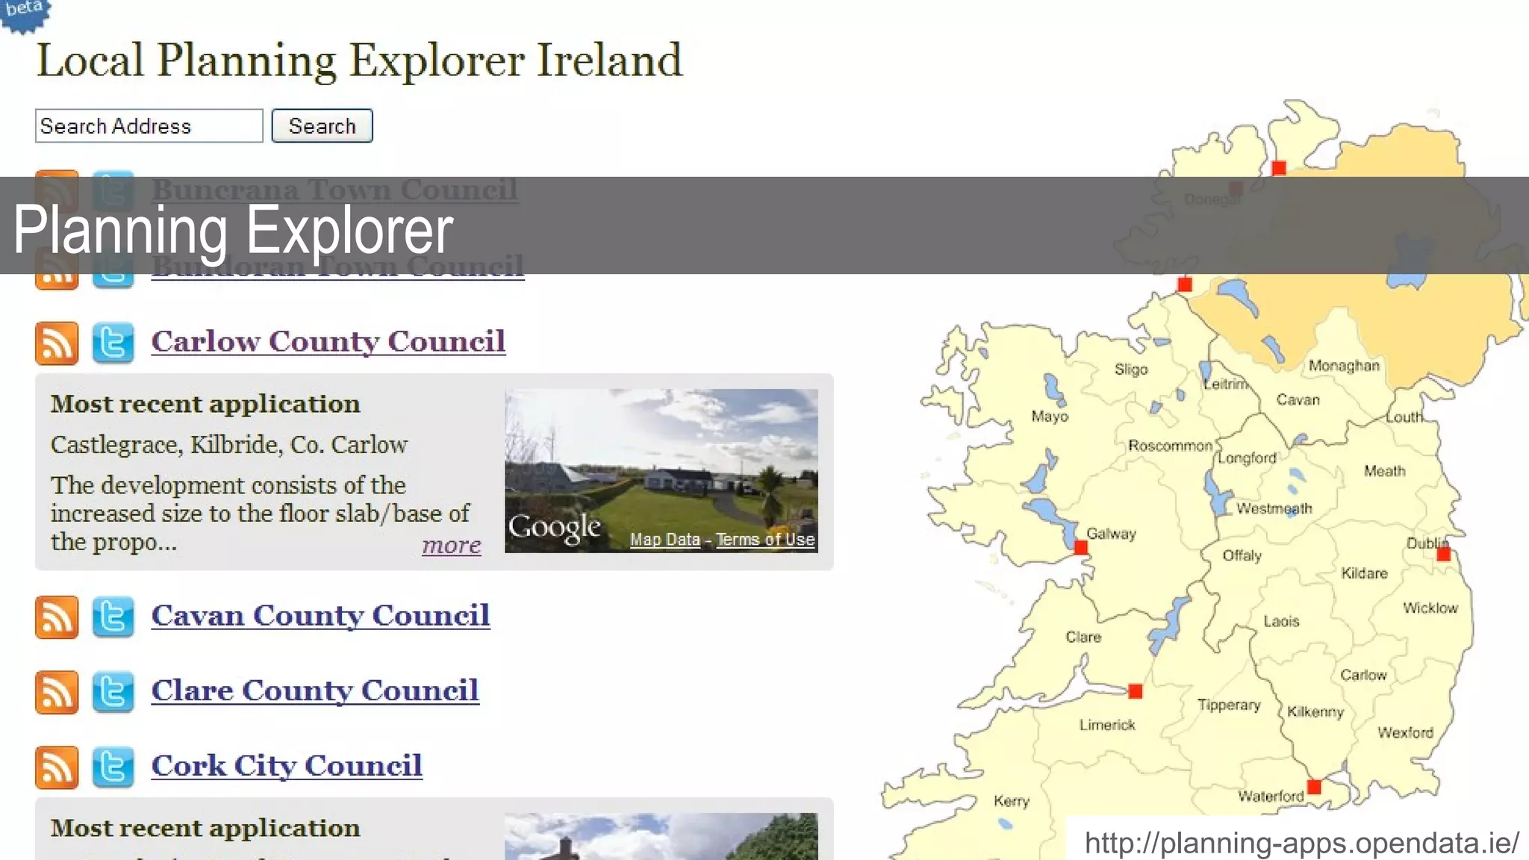This screenshot has width=1529, height=860.
Task: Open Cork City Council RSS feed icon
Action: [x=57, y=767]
